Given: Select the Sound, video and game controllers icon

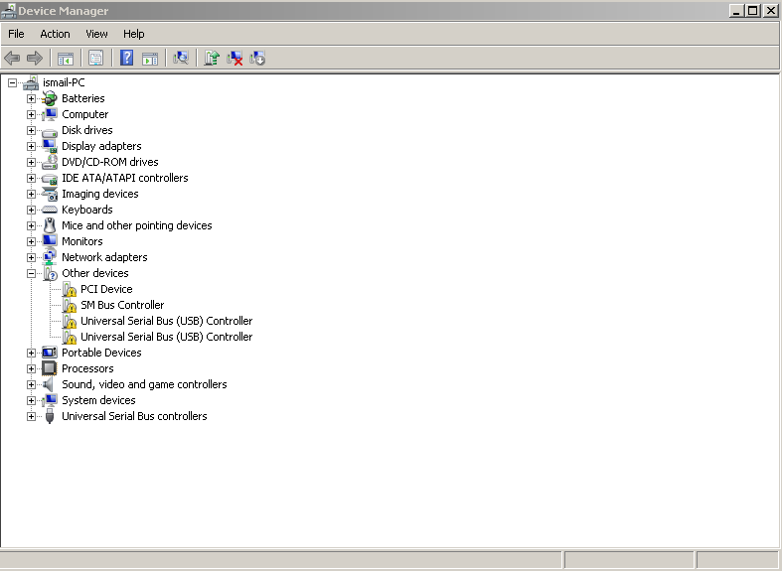Looking at the screenshot, I should tap(49, 384).
